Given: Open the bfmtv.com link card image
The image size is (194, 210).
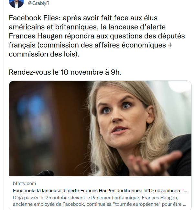Looking at the screenshot, I should point(100,128).
